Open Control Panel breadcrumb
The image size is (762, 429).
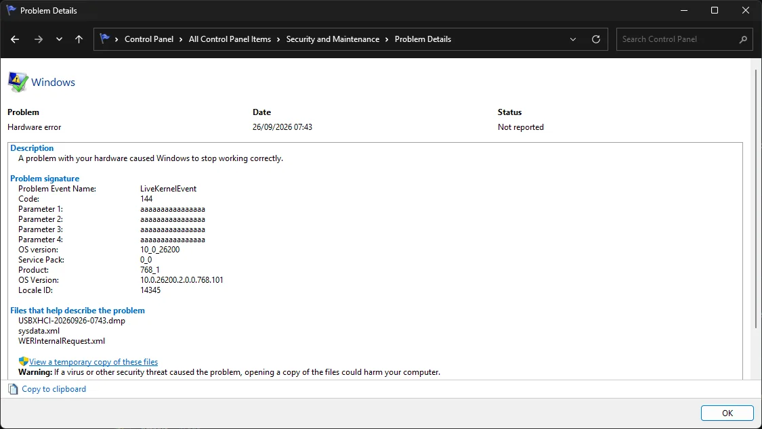pos(149,39)
